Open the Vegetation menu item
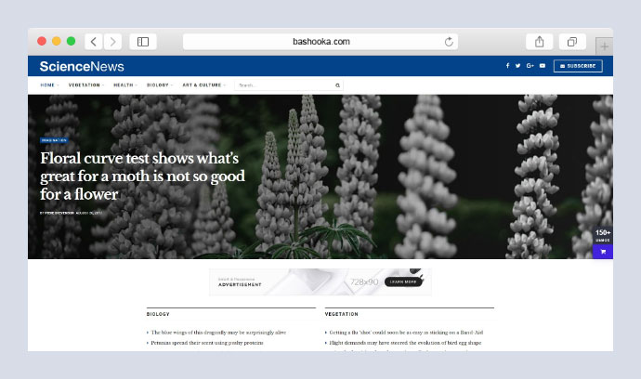Viewport: 641px width, 379px height. pos(85,85)
